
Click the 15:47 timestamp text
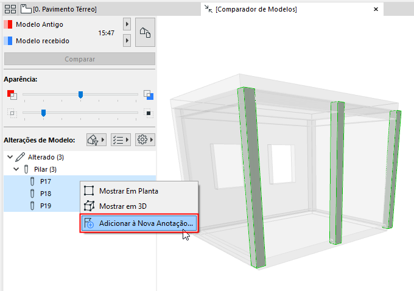[106, 33]
